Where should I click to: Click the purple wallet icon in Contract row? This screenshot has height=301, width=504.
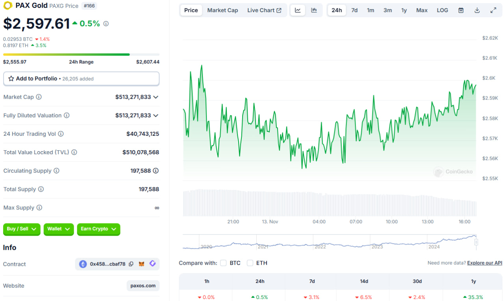point(152,264)
